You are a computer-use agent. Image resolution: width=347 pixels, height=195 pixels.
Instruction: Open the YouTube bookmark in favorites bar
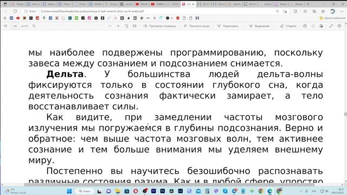pyautogui.click(x=18, y=18)
